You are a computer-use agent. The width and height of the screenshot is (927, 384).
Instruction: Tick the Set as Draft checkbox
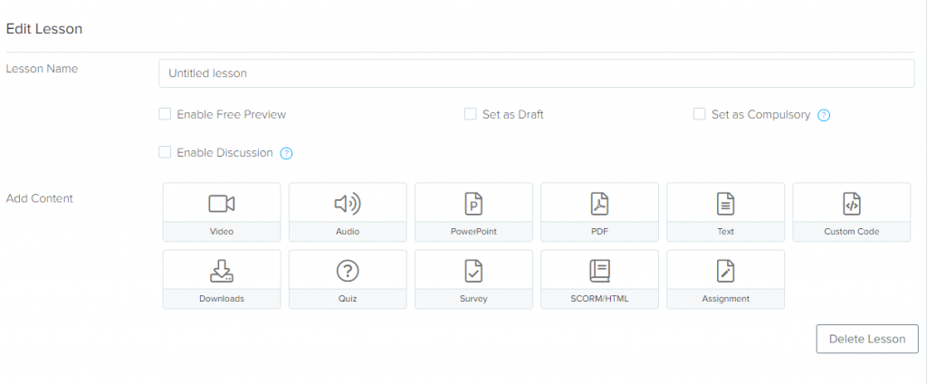[x=470, y=114]
